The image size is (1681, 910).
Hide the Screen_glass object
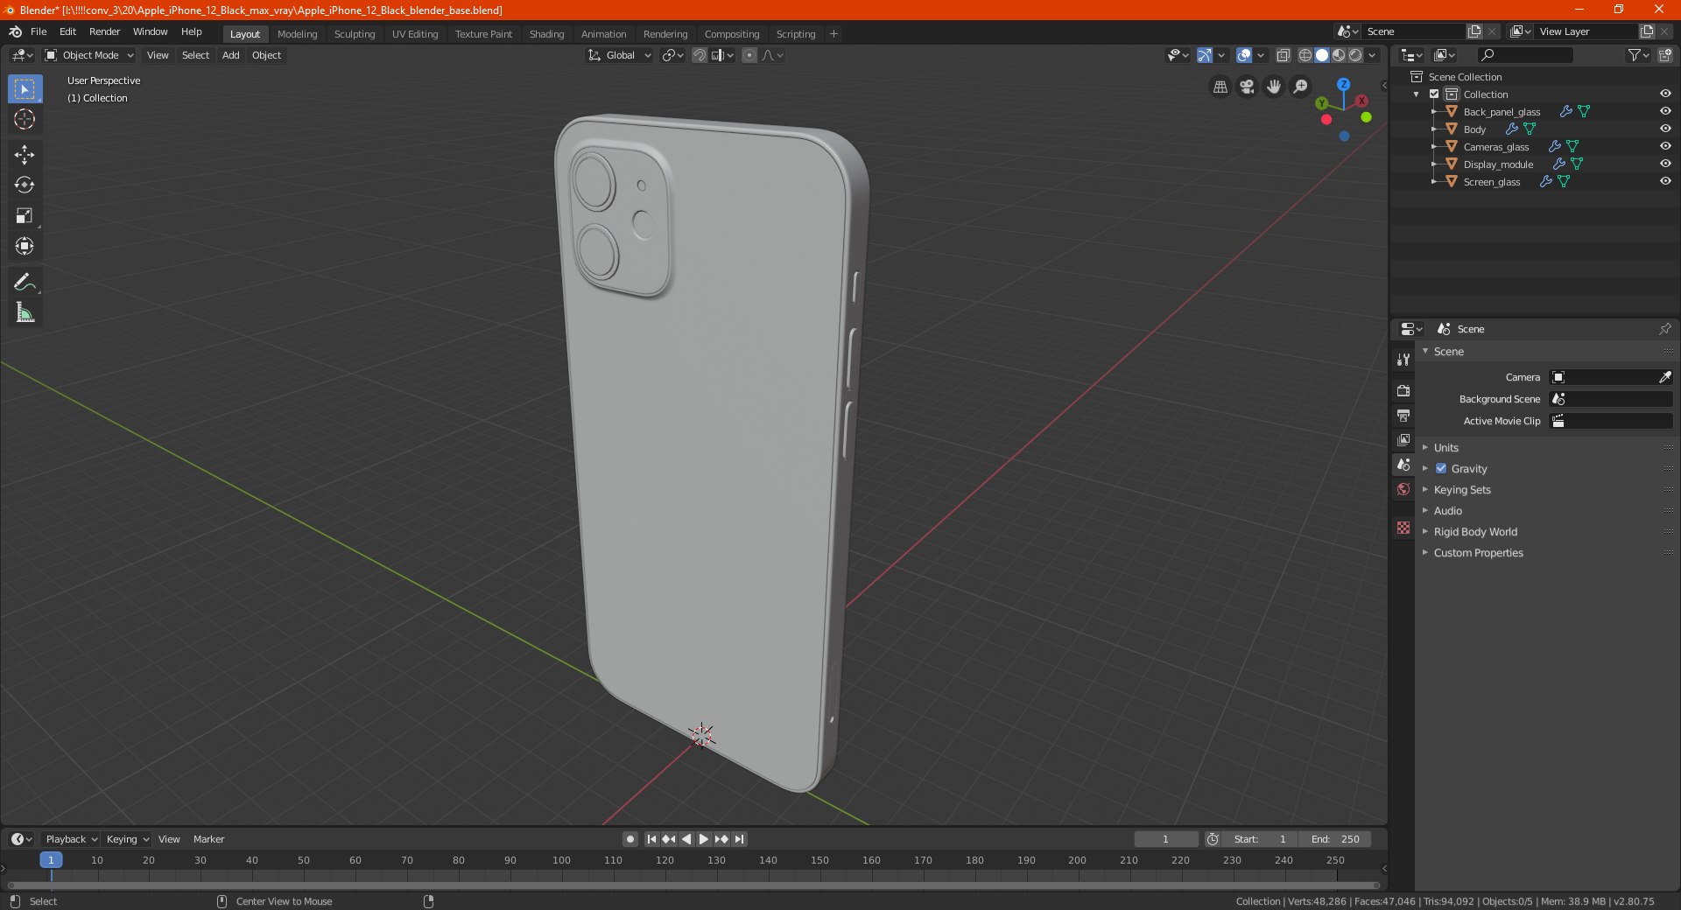click(x=1665, y=181)
